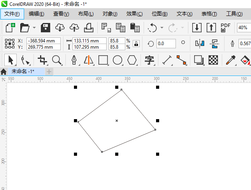Create a new document
251x190 pixels.
pos(11,28)
